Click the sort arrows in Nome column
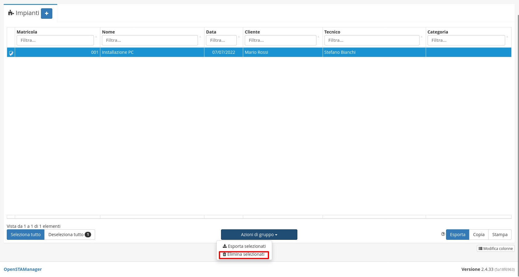Image resolution: width=519 pixels, height=277 pixels. point(200,37)
